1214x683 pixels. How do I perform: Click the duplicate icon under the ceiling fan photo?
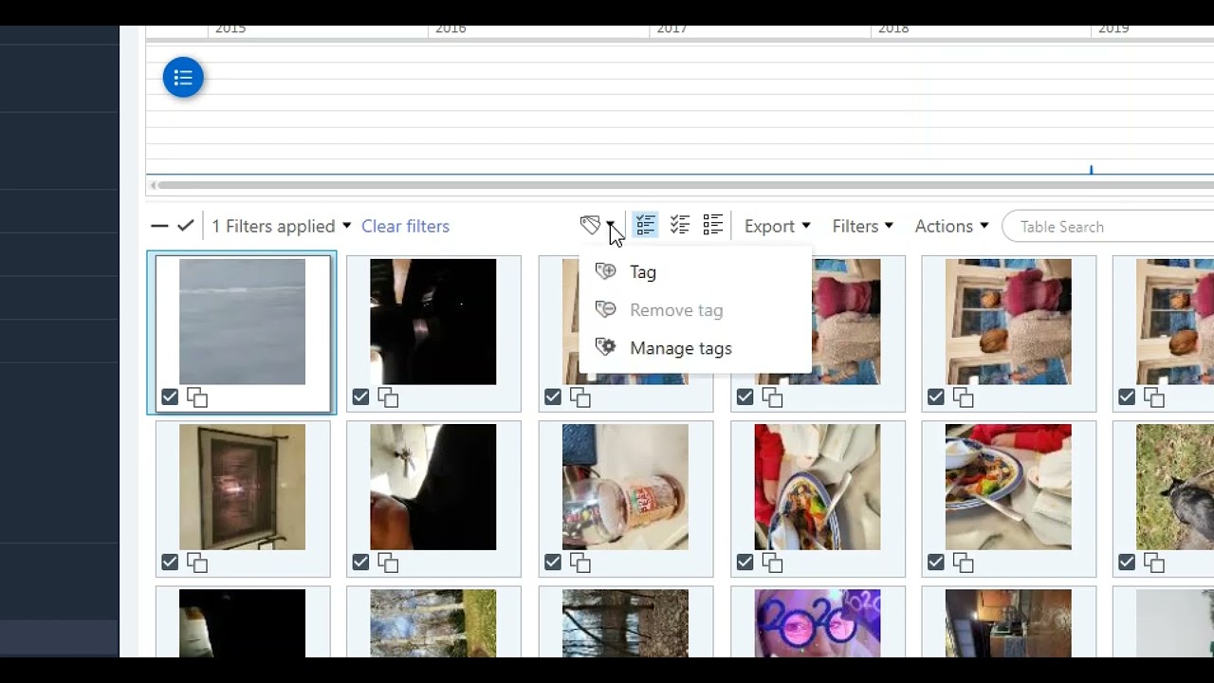388,563
